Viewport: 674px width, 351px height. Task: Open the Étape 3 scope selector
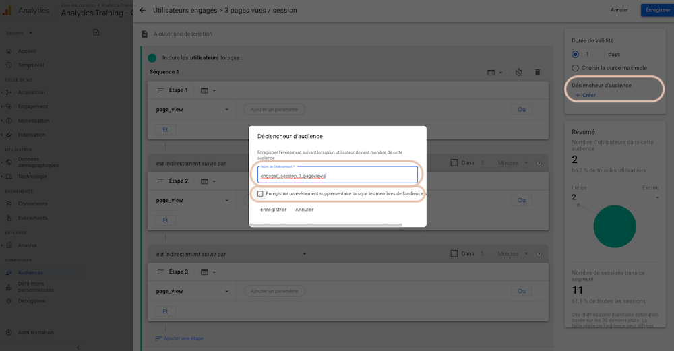pos(208,272)
